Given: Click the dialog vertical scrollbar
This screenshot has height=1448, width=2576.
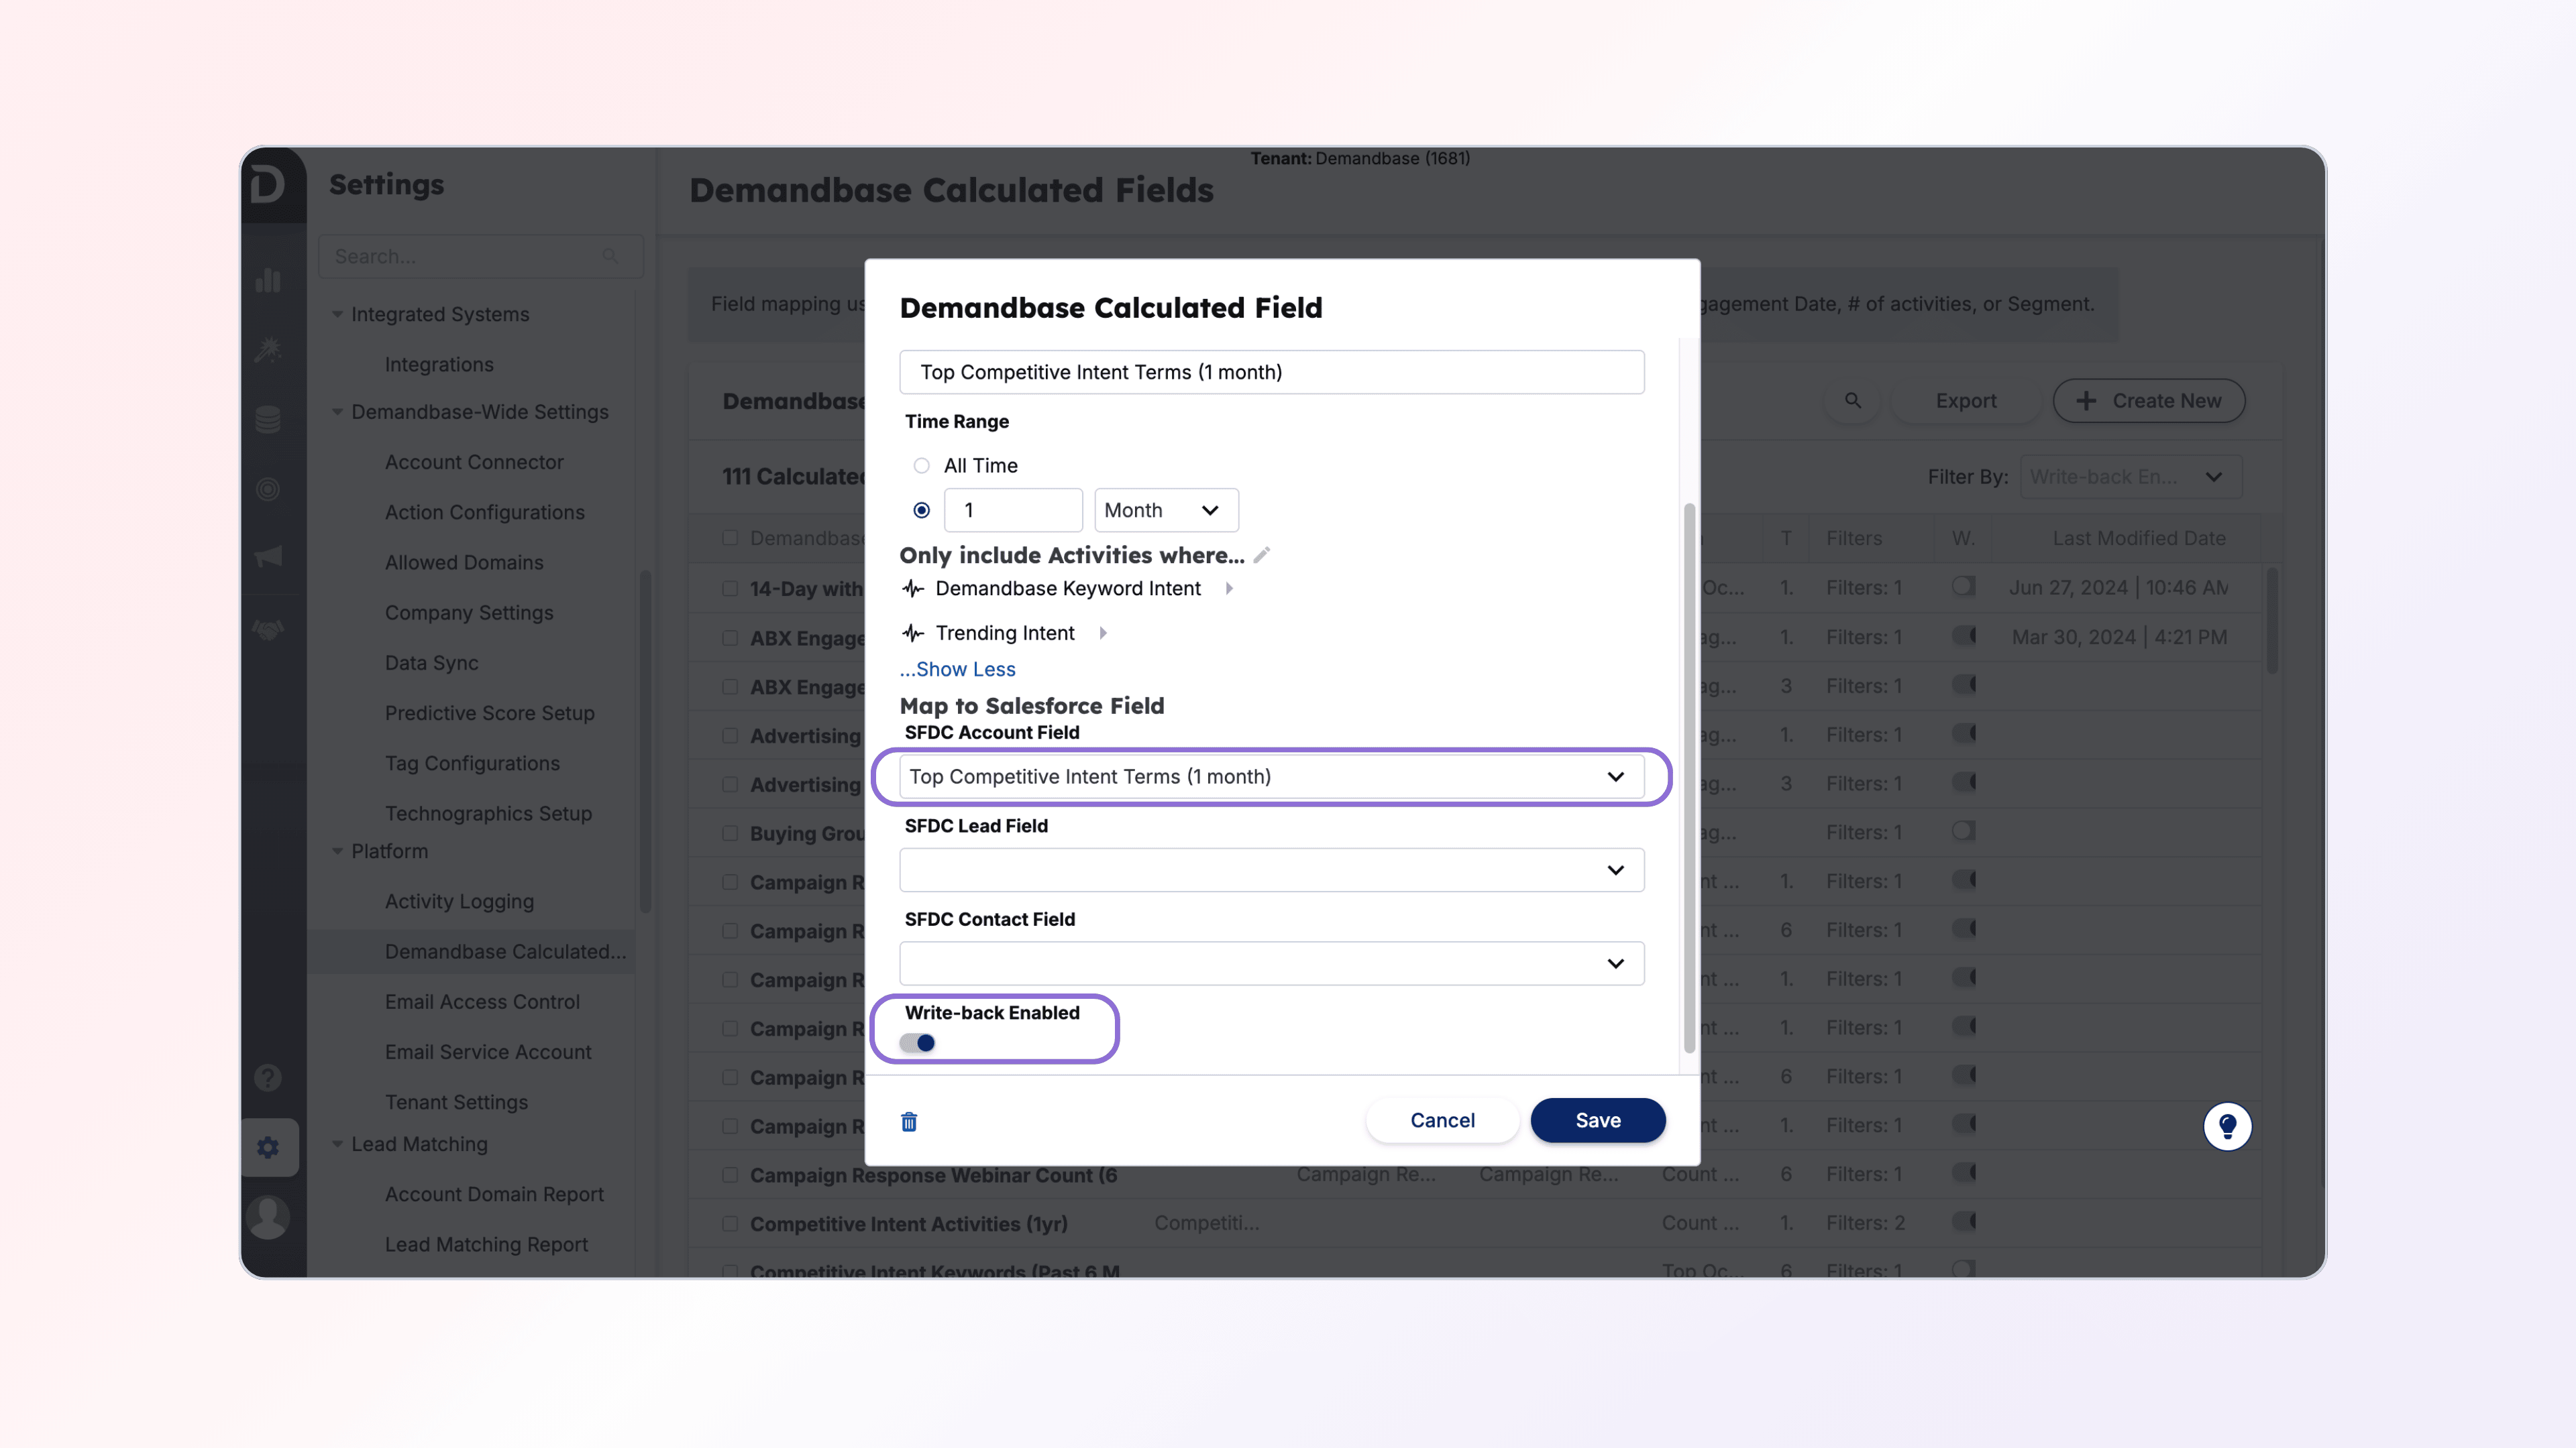Looking at the screenshot, I should tap(1689, 780).
